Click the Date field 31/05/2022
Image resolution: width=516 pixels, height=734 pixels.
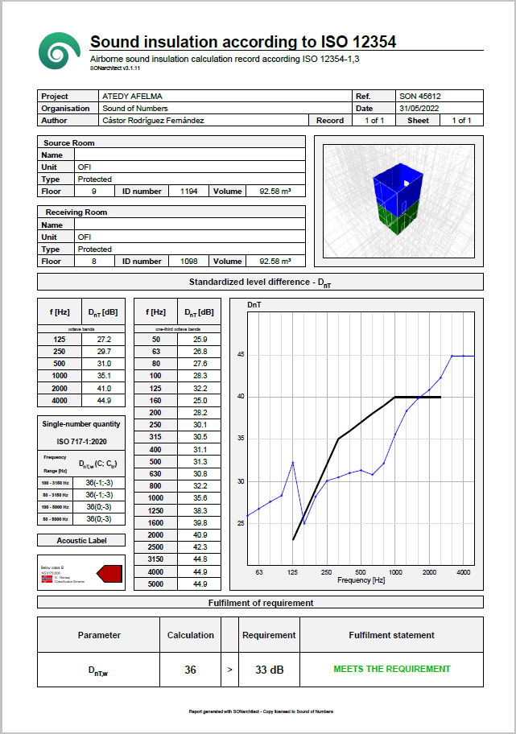(x=419, y=108)
